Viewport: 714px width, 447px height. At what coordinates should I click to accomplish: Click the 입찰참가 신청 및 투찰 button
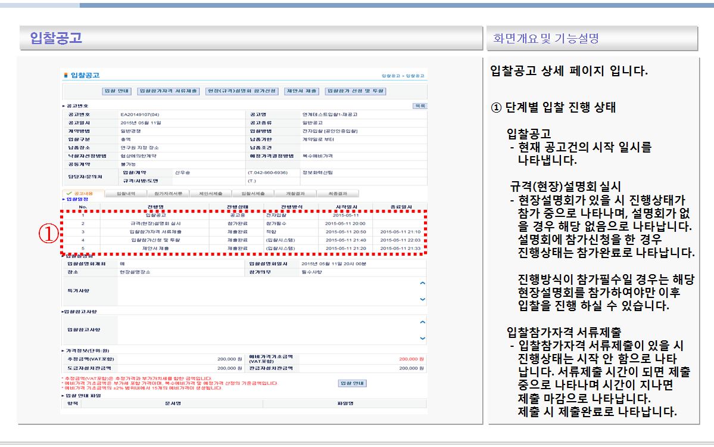(355, 91)
